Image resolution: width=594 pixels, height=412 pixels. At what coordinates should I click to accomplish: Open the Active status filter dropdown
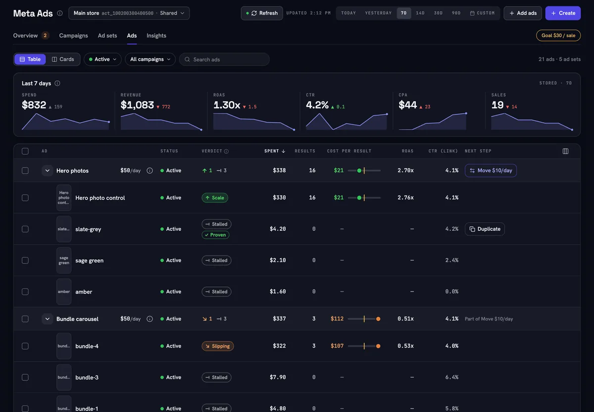[102, 59]
